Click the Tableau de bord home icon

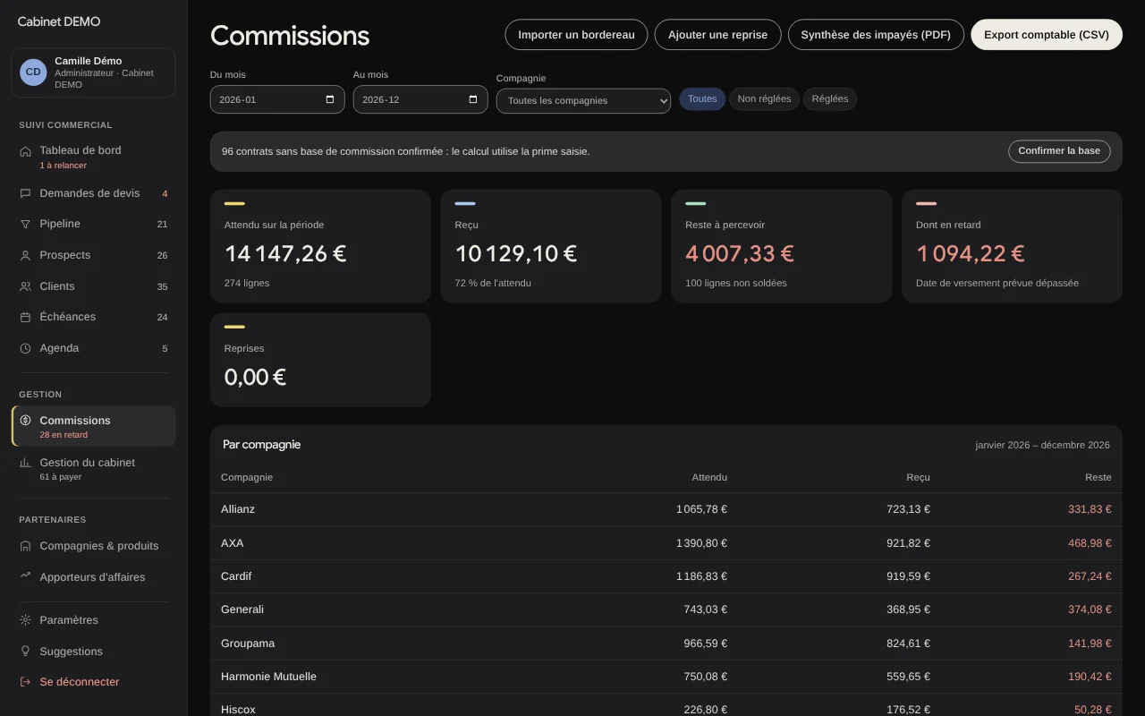[25, 151]
